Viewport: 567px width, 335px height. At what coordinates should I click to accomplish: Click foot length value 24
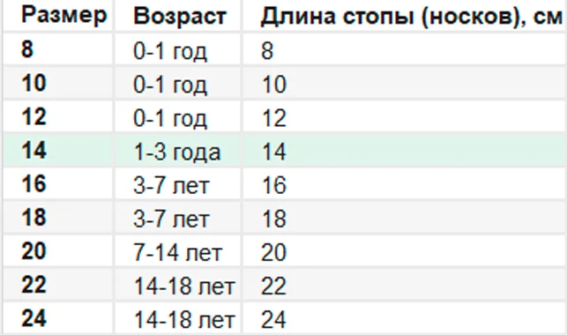(273, 320)
